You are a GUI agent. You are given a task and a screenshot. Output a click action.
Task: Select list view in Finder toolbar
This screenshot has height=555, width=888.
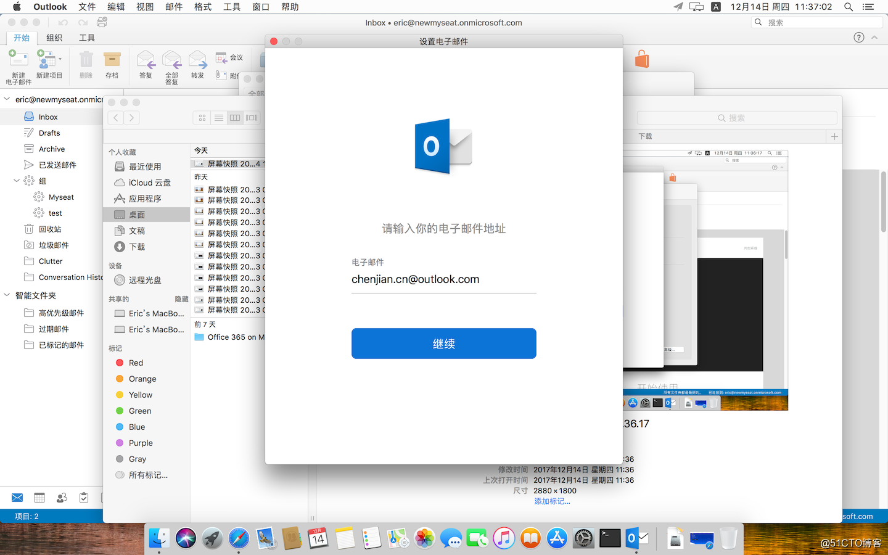(x=219, y=118)
